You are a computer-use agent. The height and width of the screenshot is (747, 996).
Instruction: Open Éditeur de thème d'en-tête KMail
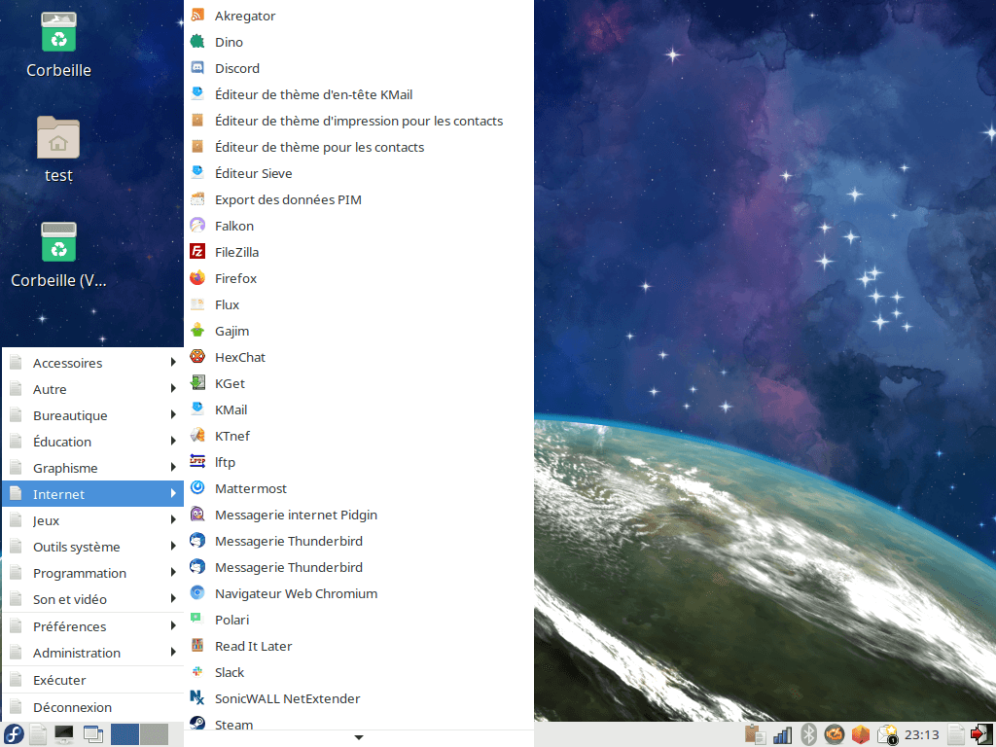pyautogui.click(x=358, y=94)
